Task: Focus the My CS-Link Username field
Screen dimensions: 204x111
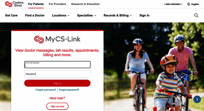Action: [x=57, y=65]
